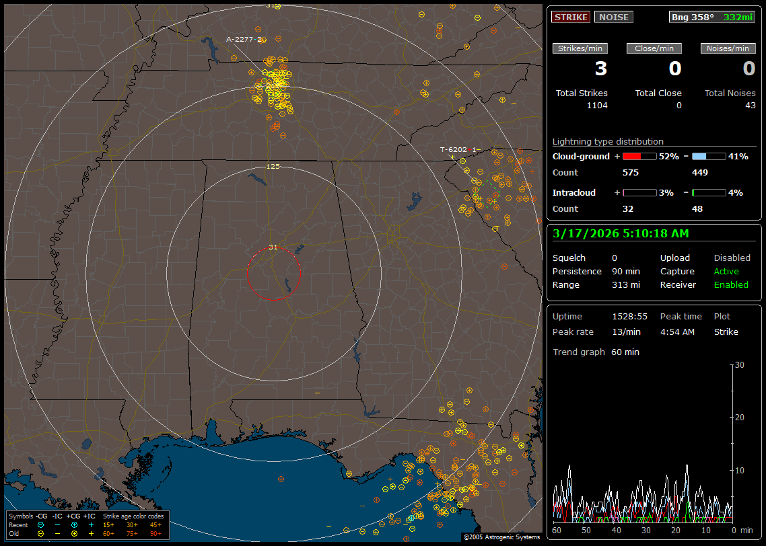Toggle the NOISE indicator button
Image resolution: width=766 pixels, height=546 pixels.
click(613, 17)
